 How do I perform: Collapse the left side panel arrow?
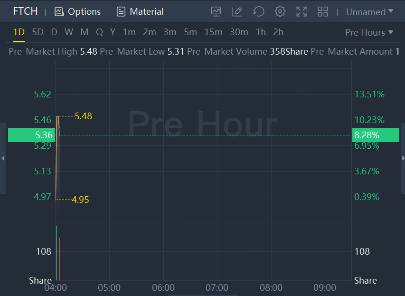3,158
